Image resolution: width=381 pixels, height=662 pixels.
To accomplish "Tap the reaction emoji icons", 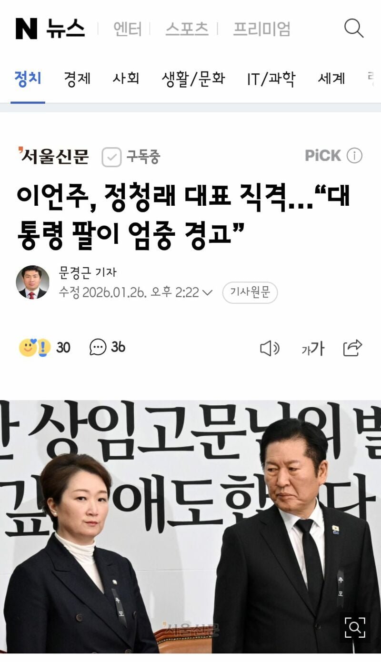I will (x=35, y=348).
